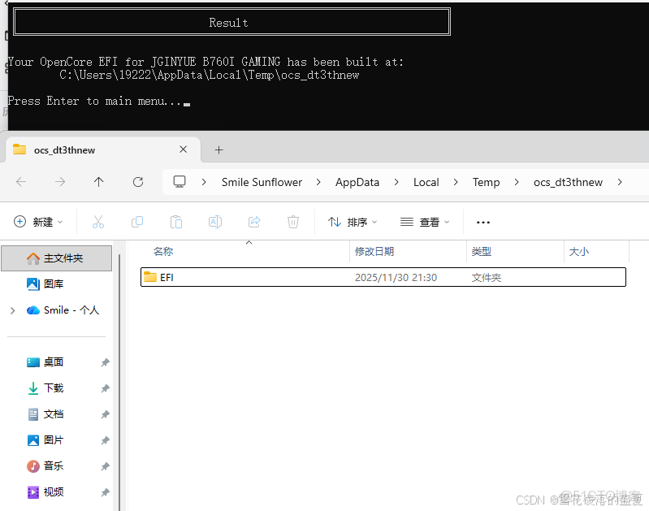Open the 新建 (New) dropdown

38,222
